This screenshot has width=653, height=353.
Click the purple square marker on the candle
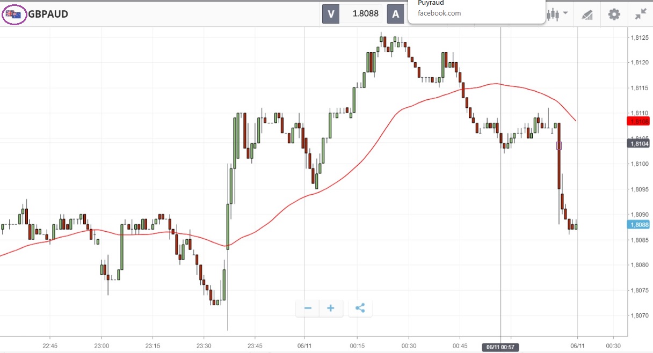559,145
